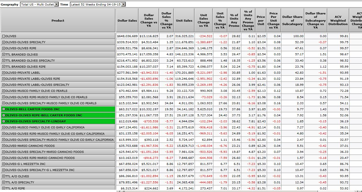Click plus icon beside OLIVES-MUSCO FAMILY OLIVE CO PEARLS

3,91
